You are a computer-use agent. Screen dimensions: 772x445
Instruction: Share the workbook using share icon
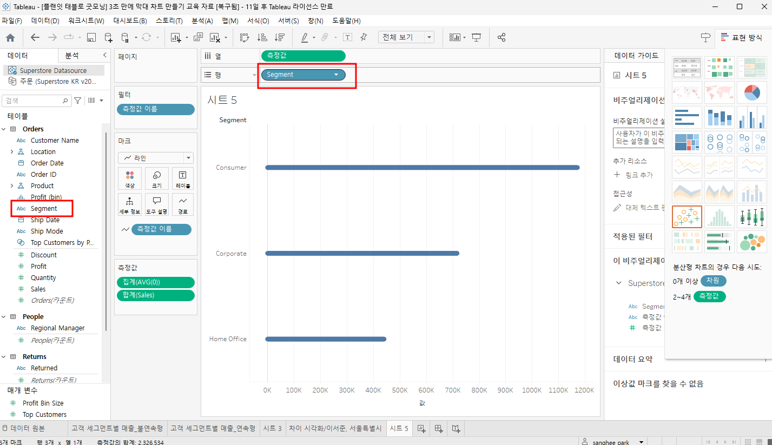[502, 37]
